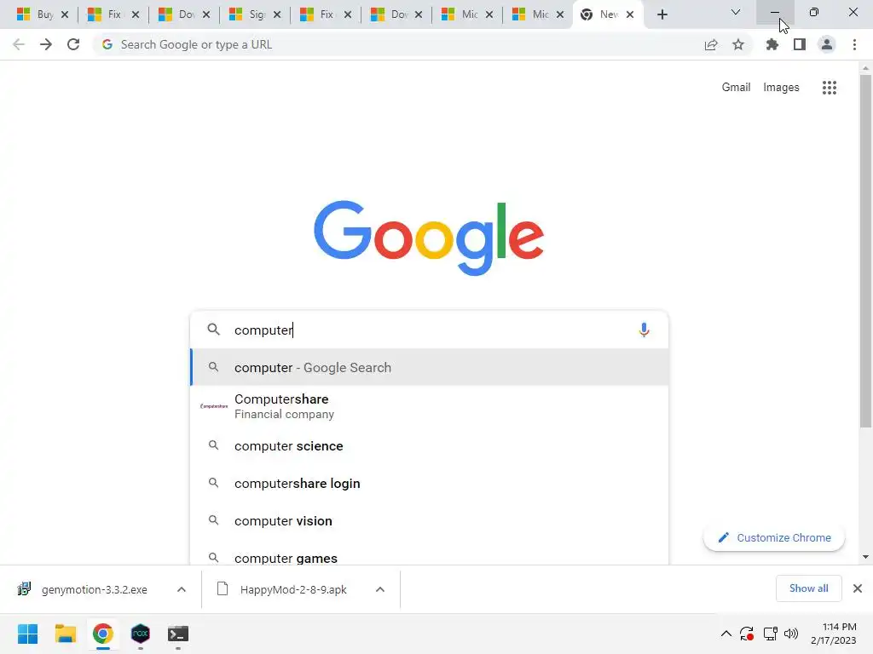Choose the 'computershare login' suggestion
The width and height of the screenshot is (873, 654).
click(430, 484)
